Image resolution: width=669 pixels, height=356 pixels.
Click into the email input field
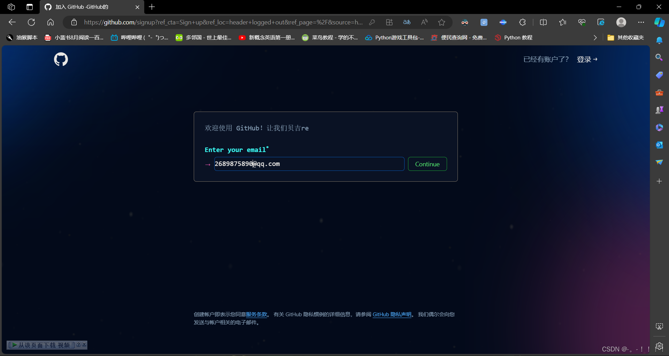point(309,164)
